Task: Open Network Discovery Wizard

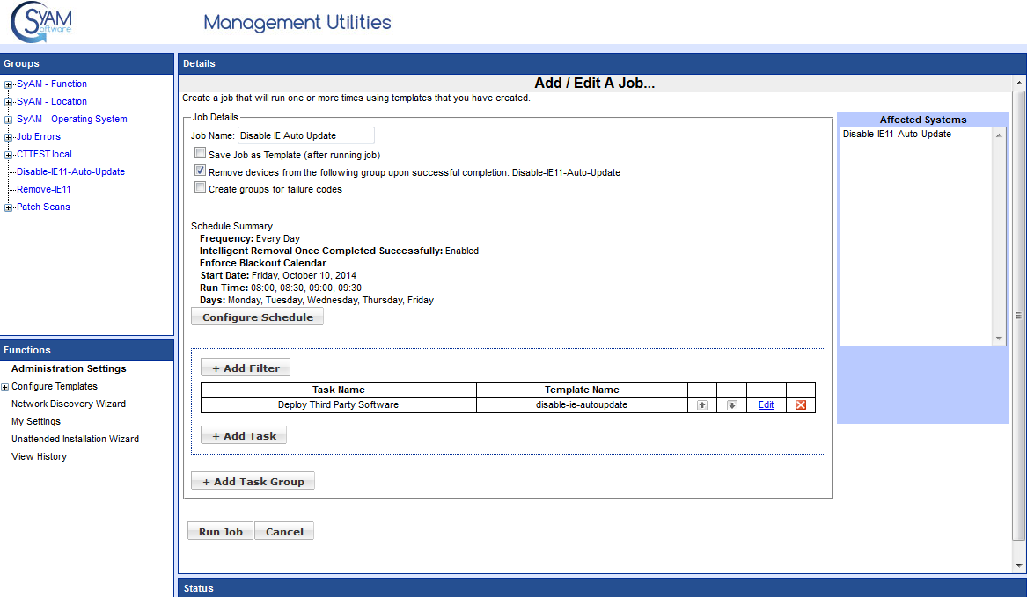Action: coord(69,404)
